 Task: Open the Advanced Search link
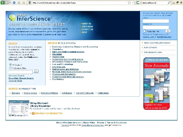tap(16, 76)
